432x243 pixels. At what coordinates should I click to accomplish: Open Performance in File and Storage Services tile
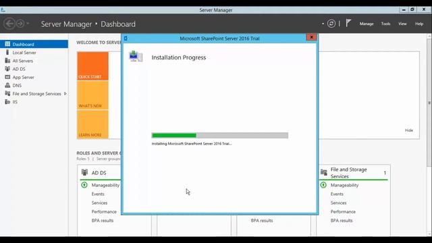[344, 211]
